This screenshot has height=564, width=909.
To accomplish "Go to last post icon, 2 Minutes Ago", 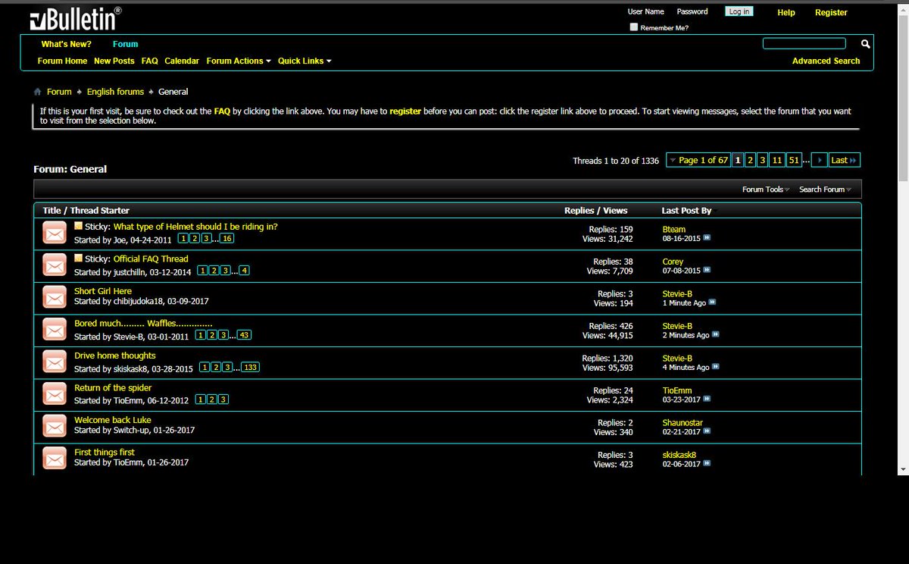I will click(x=716, y=335).
